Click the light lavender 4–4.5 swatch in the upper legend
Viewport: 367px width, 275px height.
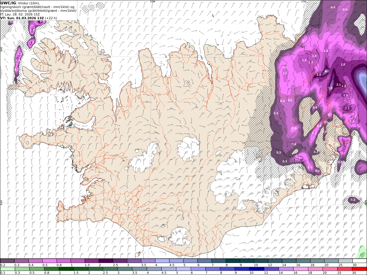162,261
